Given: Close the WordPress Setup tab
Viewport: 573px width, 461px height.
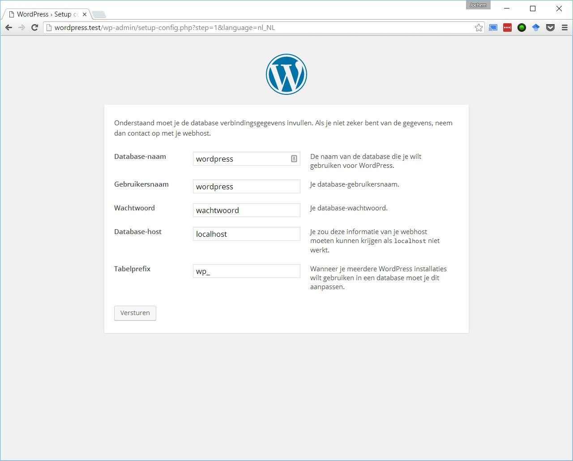Looking at the screenshot, I should click(85, 14).
